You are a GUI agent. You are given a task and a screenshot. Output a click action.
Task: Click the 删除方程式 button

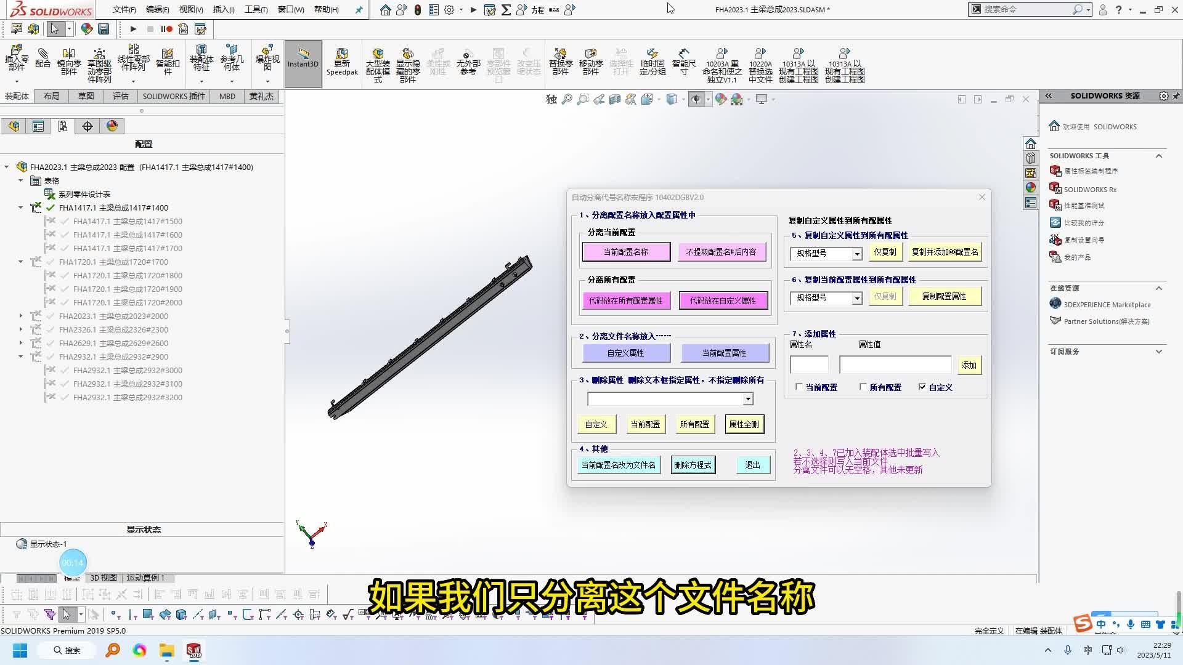point(693,465)
